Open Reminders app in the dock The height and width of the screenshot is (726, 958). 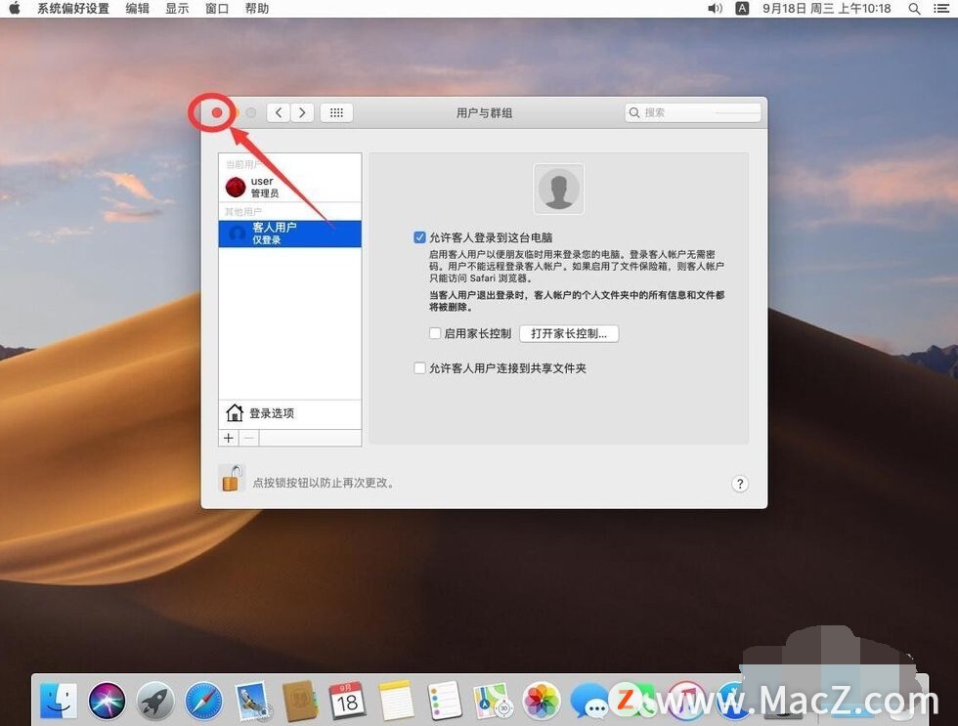click(444, 701)
